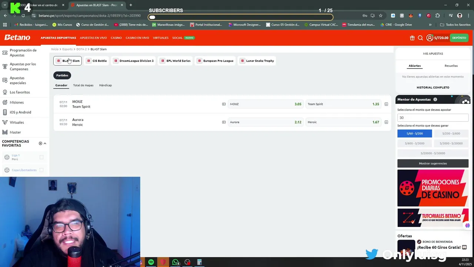The width and height of the screenshot is (474, 267).
Task: Open Promociones Diarias de Casino banner
Action: (x=433, y=188)
